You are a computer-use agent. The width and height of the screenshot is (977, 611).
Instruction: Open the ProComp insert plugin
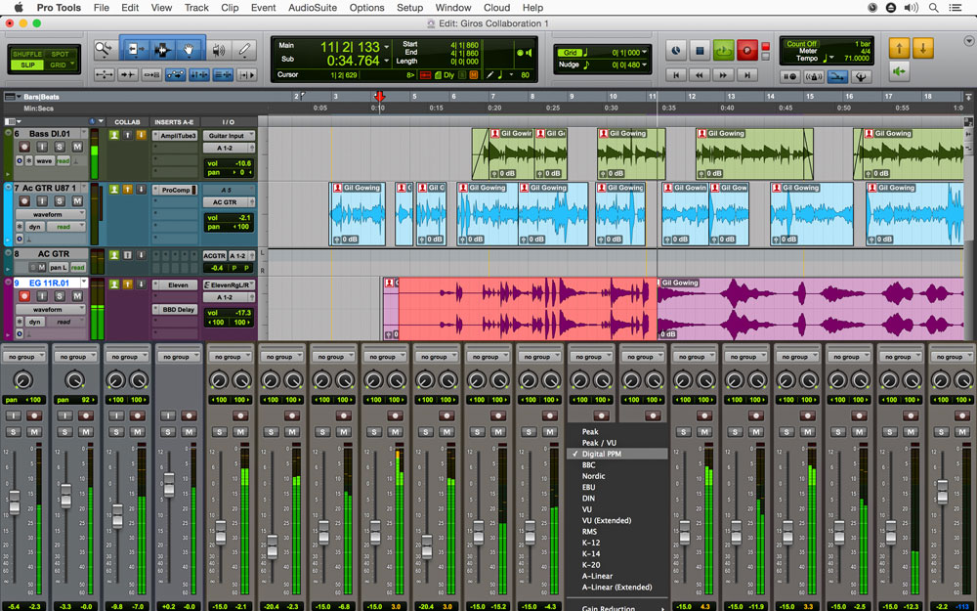click(x=176, y=190)
